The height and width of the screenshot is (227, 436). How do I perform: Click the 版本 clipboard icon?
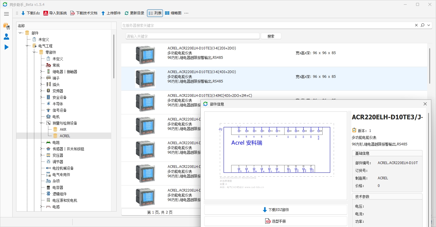tap(354, 130)
